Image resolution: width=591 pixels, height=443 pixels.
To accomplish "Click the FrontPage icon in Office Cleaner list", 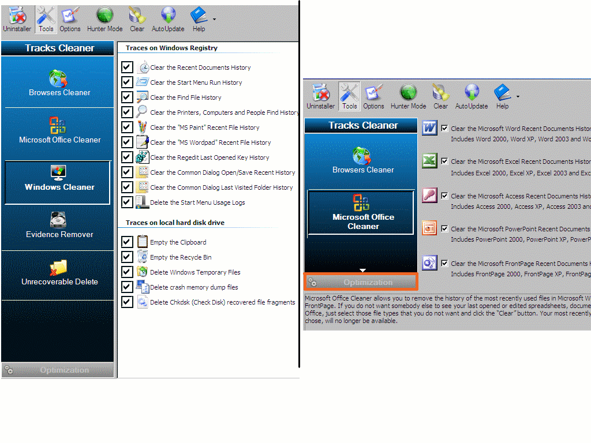I will click(429, 262).
